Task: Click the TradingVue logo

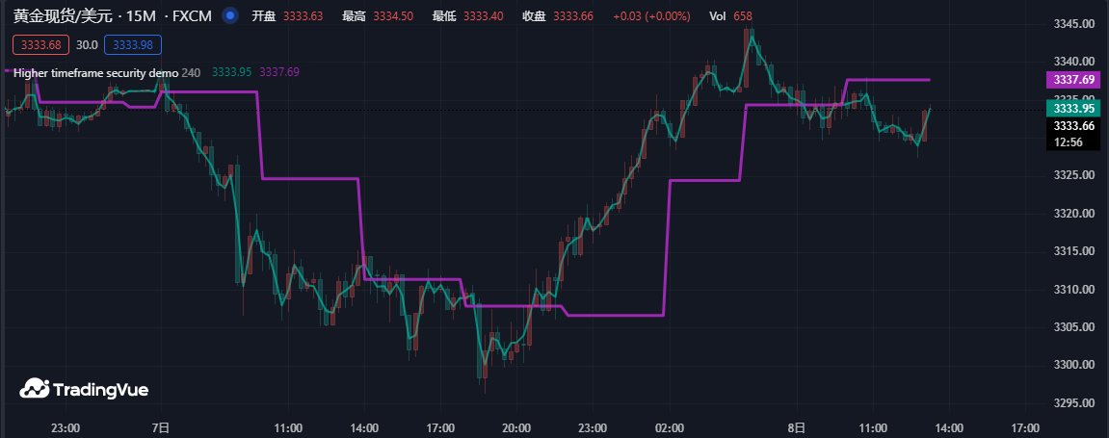Action: point(85,389)
